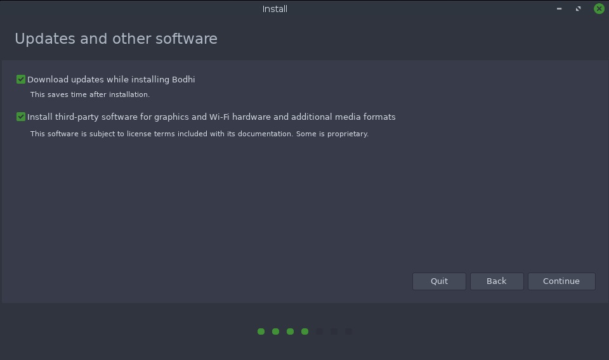The height and width of the screenshot is (360, 609).
Task: Uncheck the Install third-party software checkbox
Action: coord(21,117)
